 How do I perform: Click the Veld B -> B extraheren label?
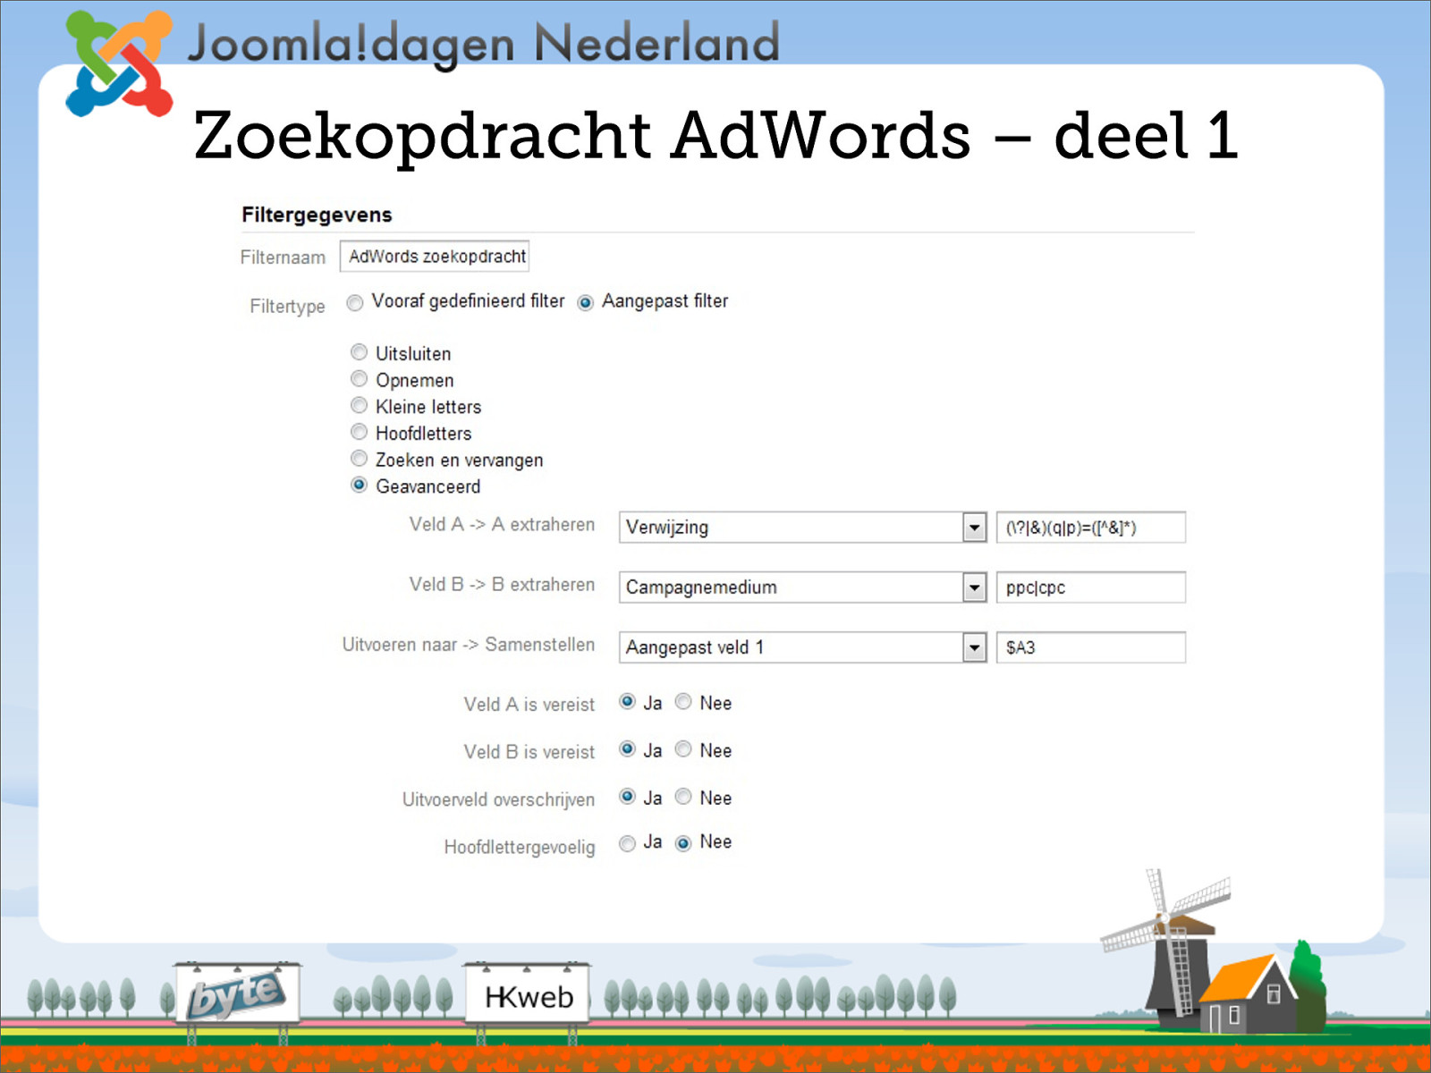tap(502, 585)
